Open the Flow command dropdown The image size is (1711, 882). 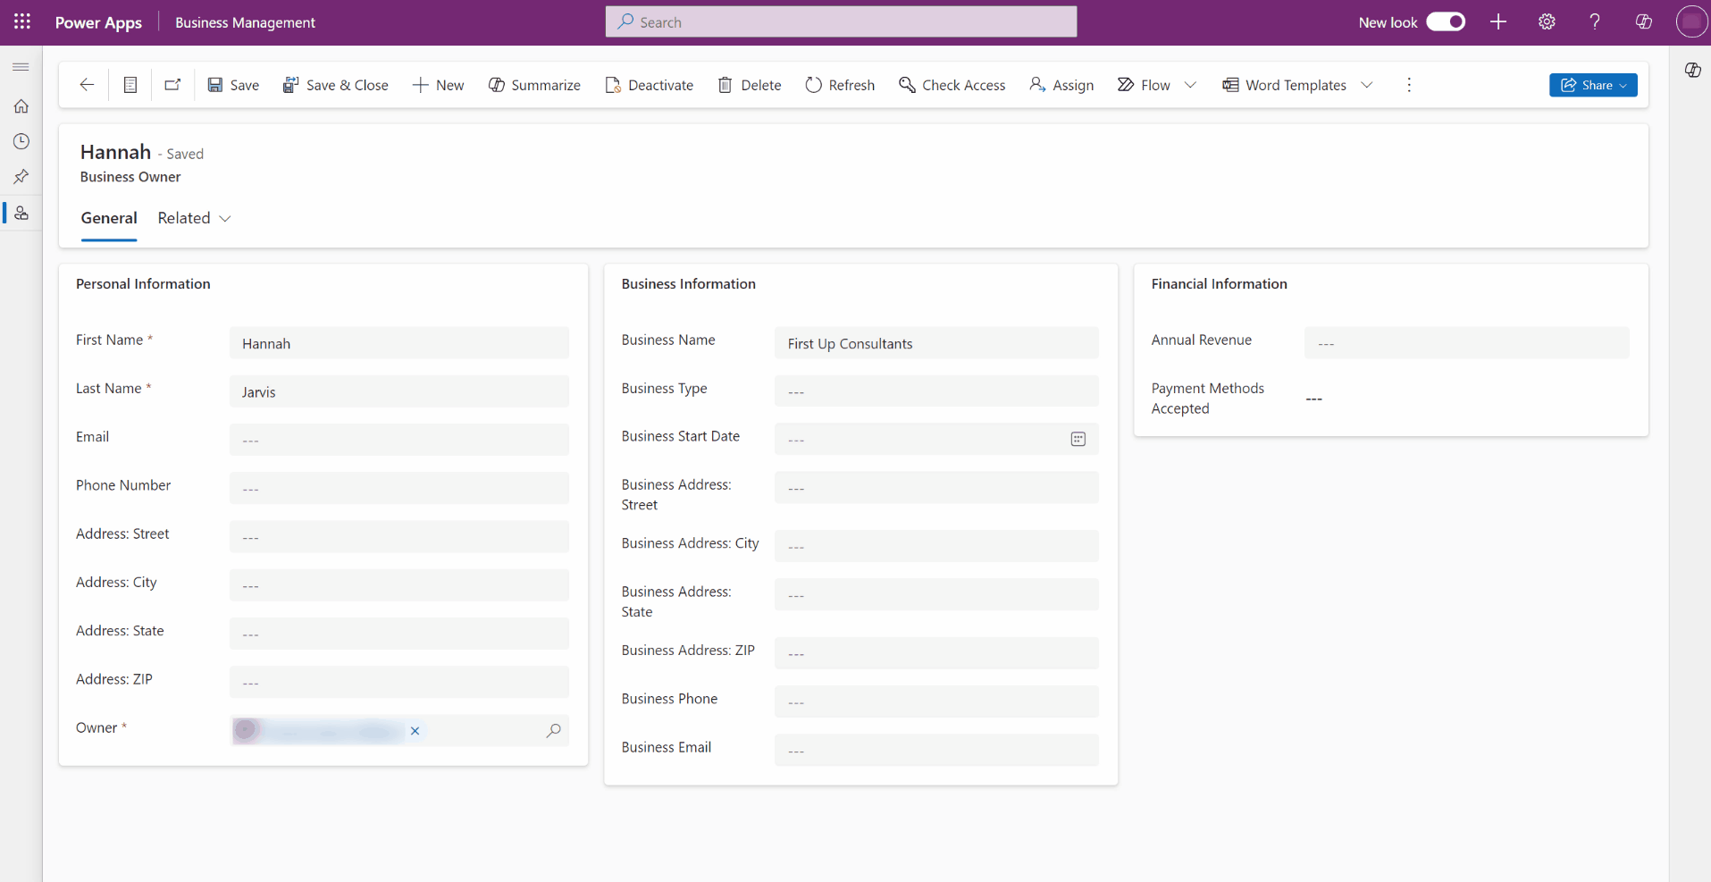(x=1191, y=84)
